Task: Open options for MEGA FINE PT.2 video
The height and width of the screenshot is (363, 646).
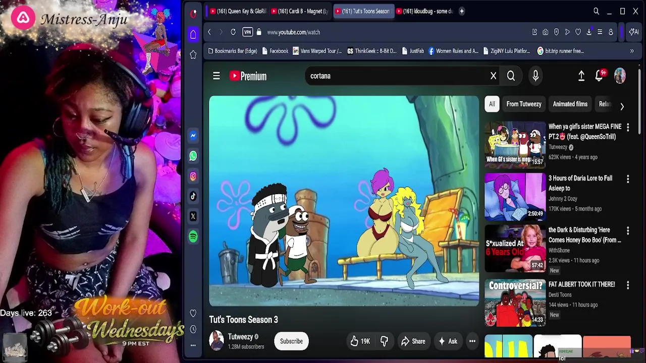Action: [x=628, y=127]
